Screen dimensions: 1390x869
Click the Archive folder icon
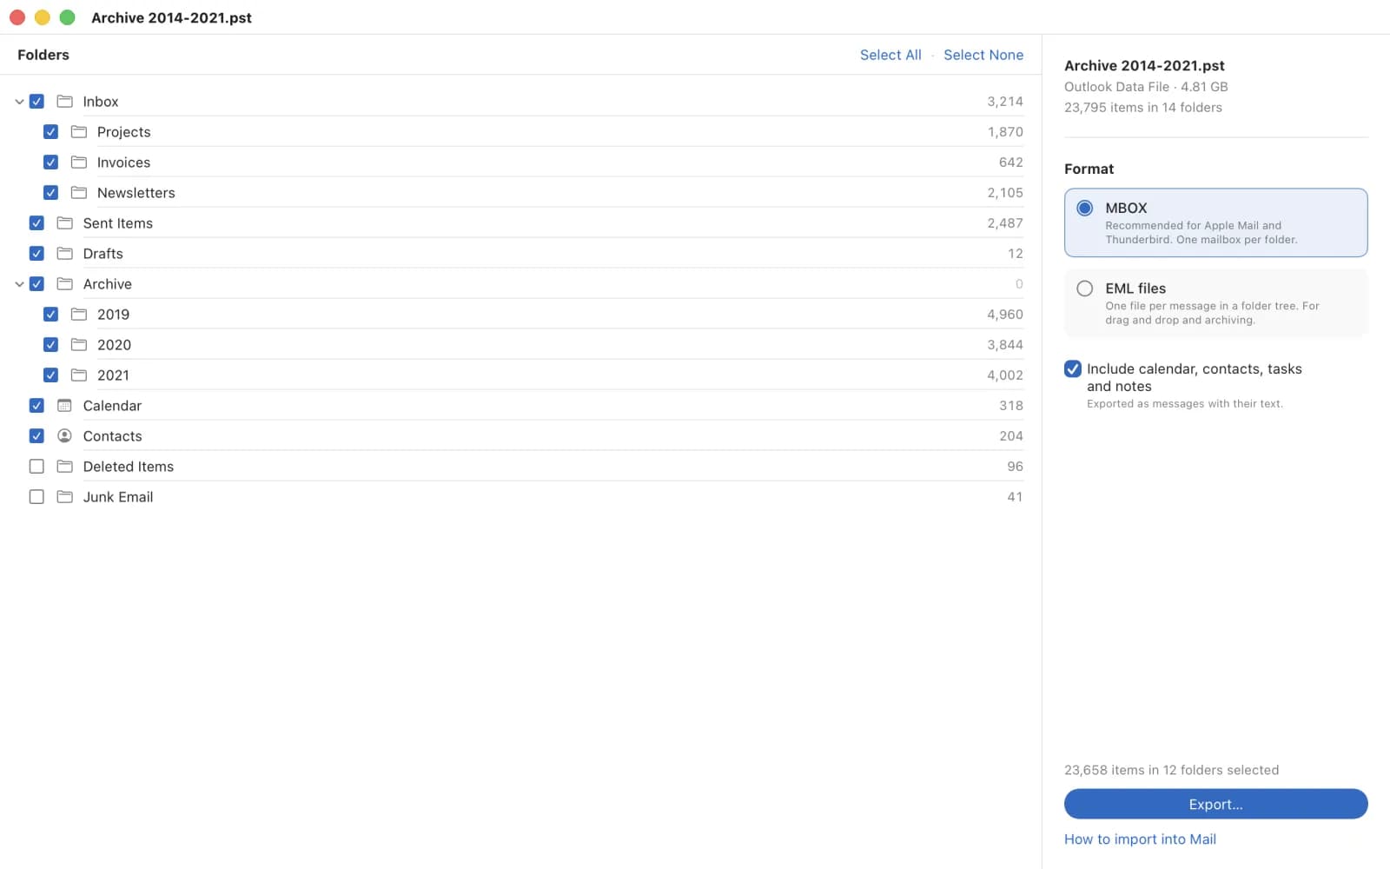(x=64, y=284)
